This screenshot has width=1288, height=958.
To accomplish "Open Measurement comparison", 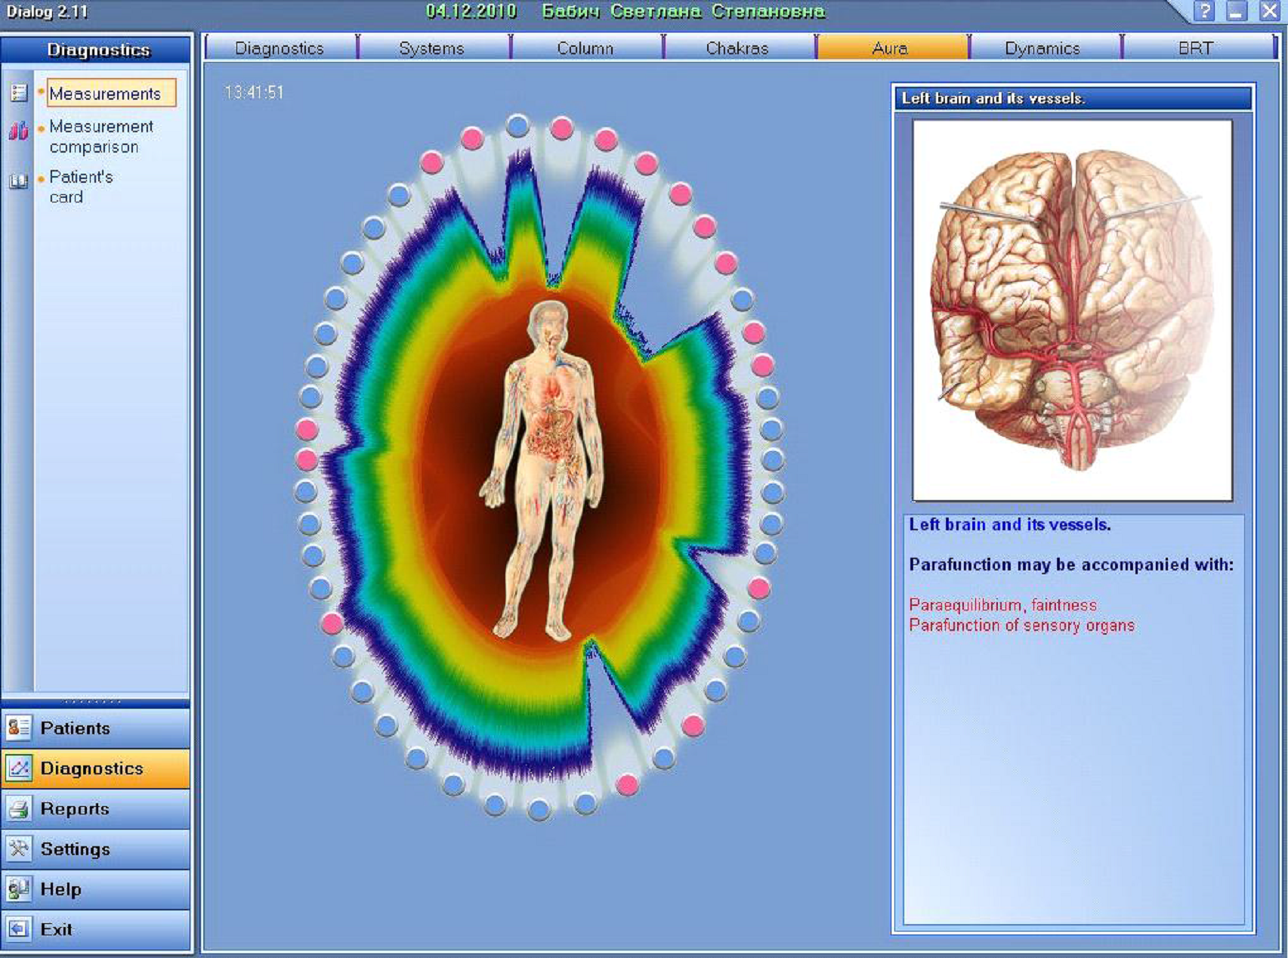I will pyautogui.click(x=101, y=137).
